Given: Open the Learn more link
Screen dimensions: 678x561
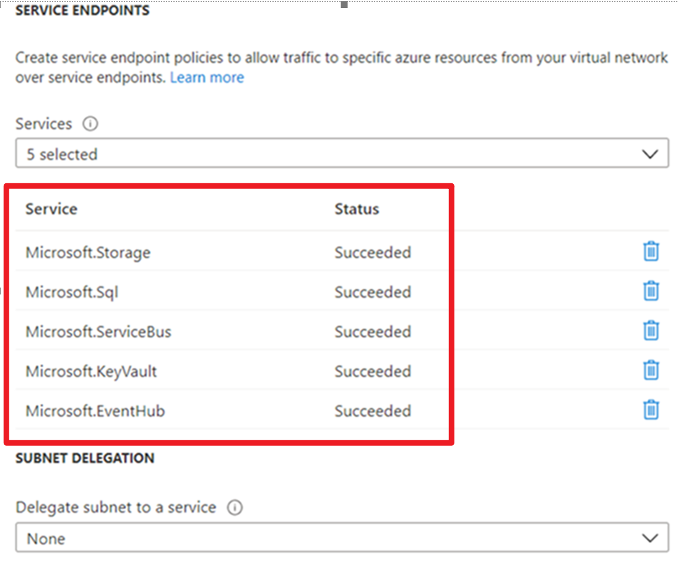Looking at the screenshot, I should click(207, 77).
